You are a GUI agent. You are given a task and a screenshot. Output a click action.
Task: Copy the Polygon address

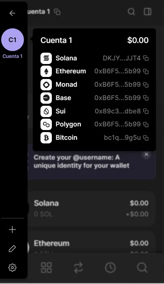pos(146,124)
